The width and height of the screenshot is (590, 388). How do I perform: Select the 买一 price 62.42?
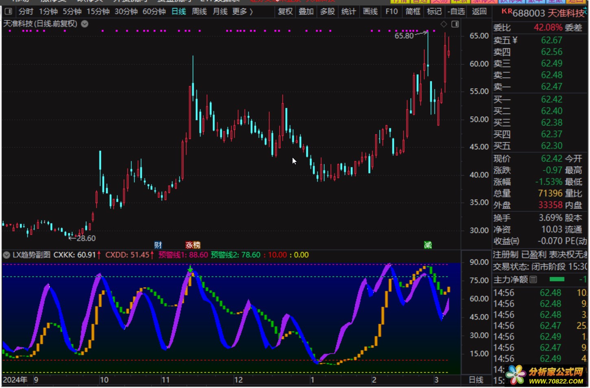coord(551,99)
